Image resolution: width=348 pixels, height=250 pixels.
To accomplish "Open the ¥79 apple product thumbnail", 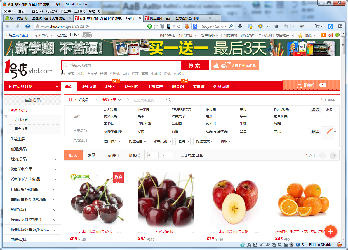I will 234,200.
